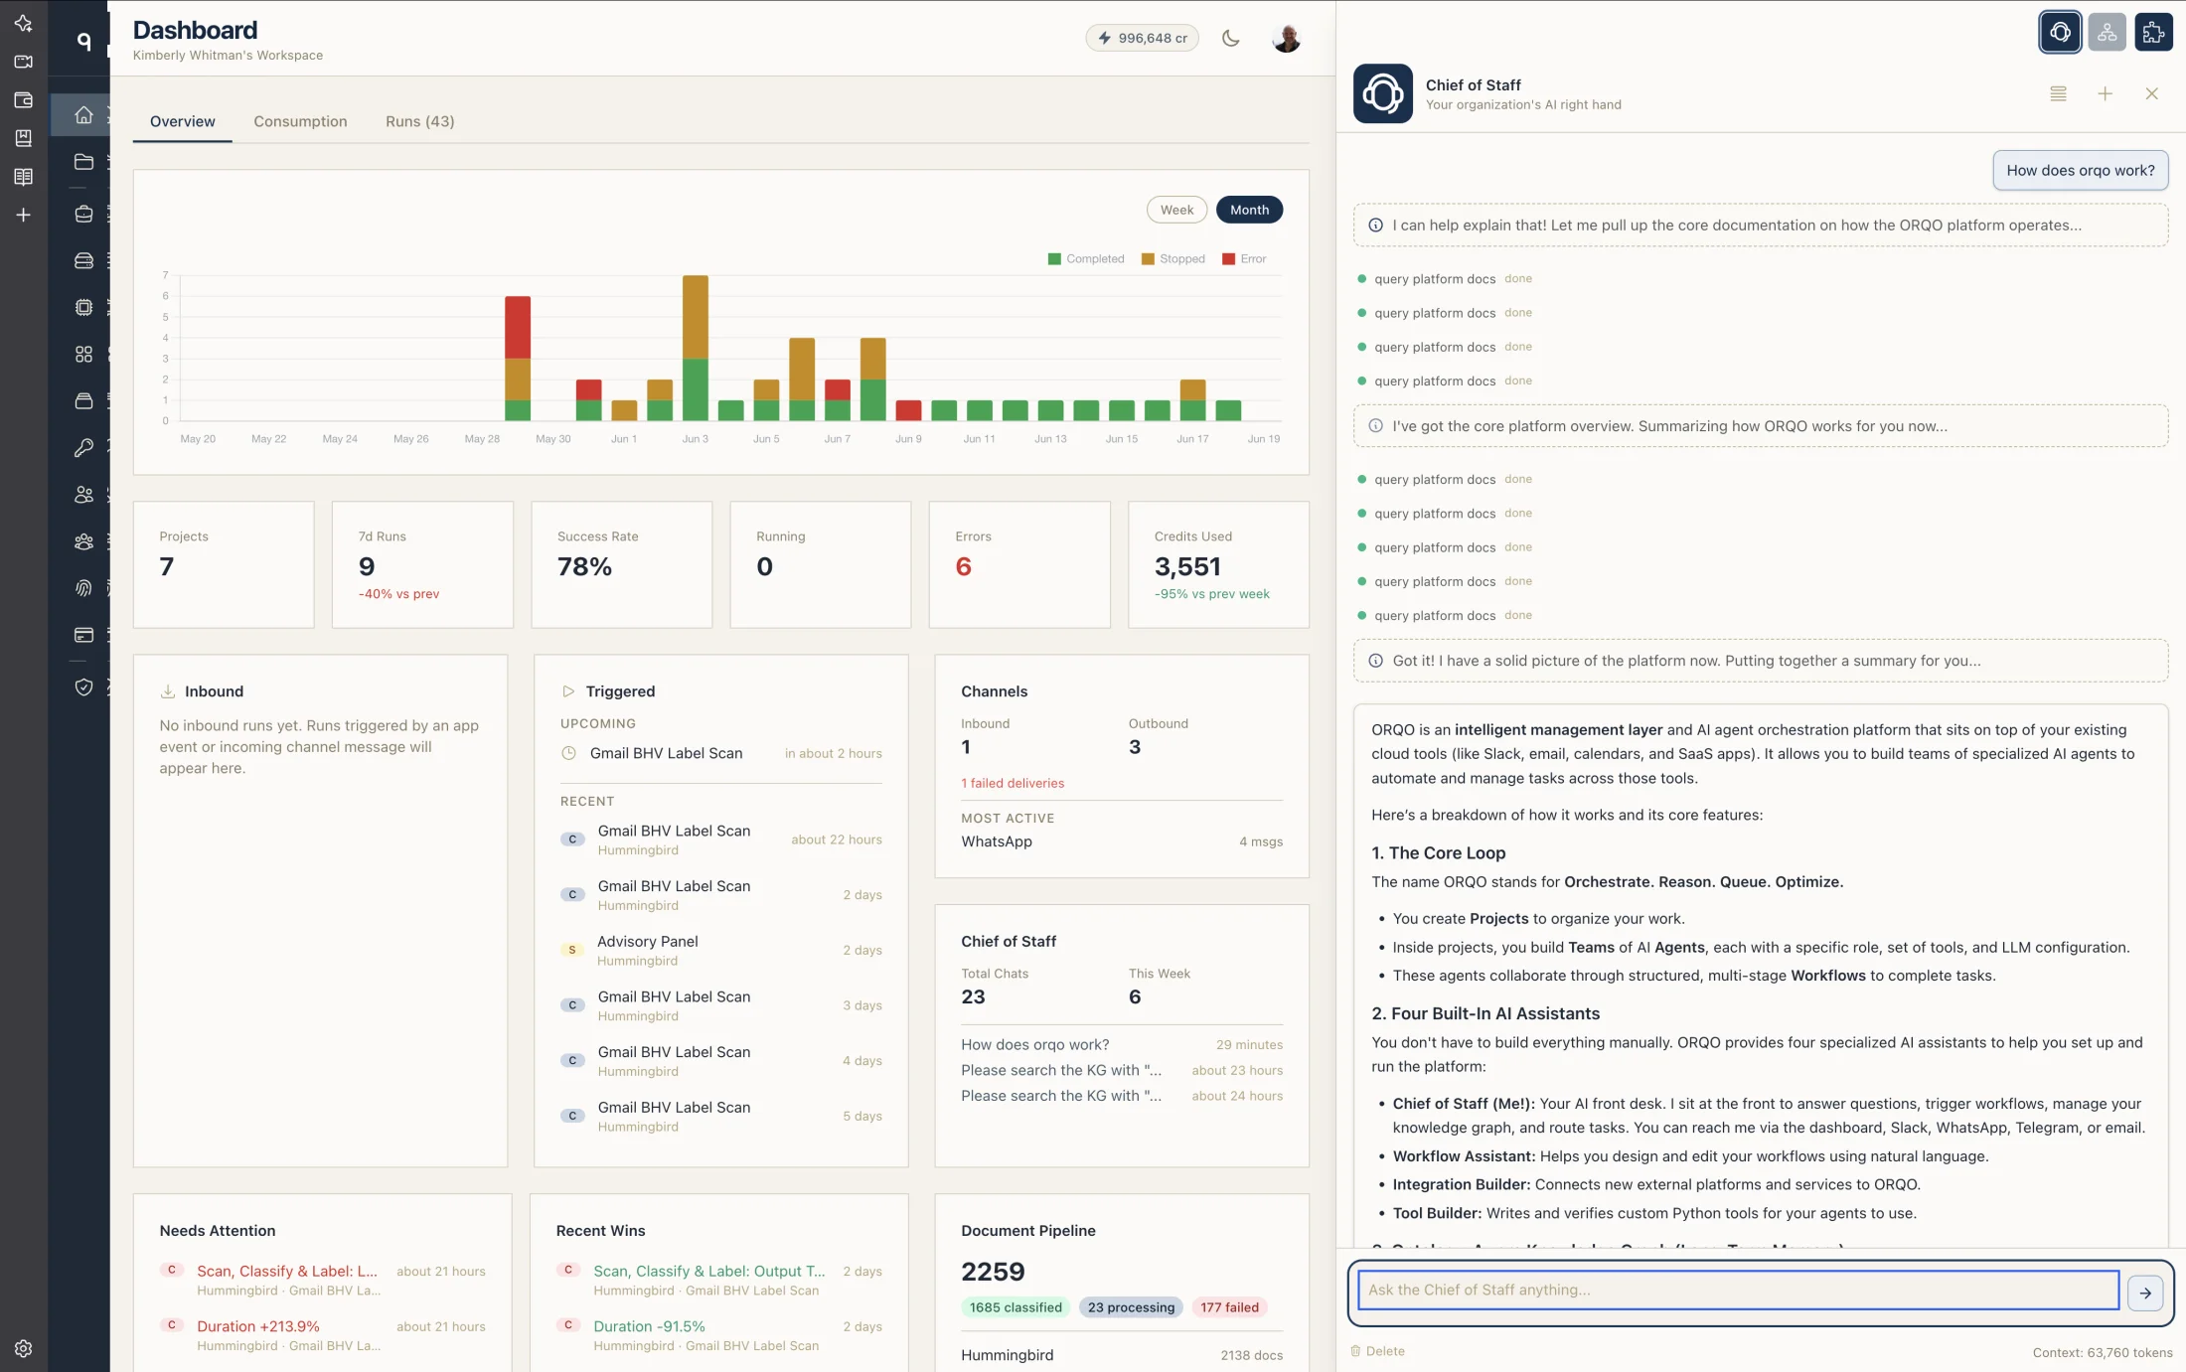Open the upcoming Gmail BHV Label Scan run

coord(720,753)
